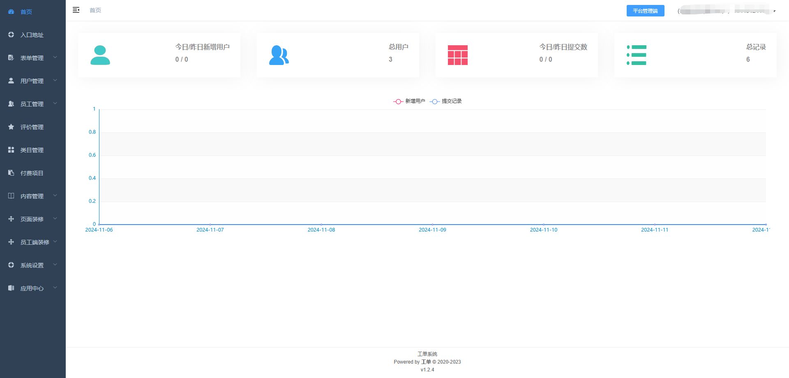The height and width of the screenshot is (378, 789).
Task: Click the 评价管理 star icon
Action: tap(11, 127)
